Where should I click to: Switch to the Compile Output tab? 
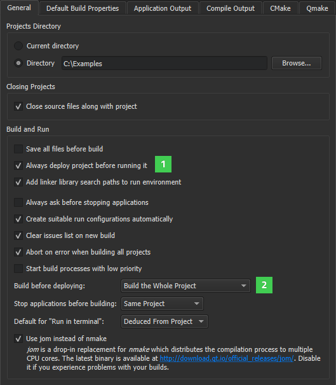(231, 8)
